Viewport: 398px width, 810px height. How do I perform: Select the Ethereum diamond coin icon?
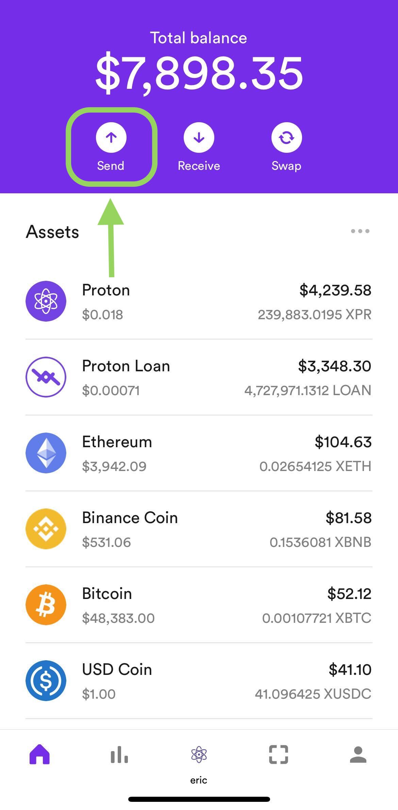pyautogui.click(x=46, y=453)
